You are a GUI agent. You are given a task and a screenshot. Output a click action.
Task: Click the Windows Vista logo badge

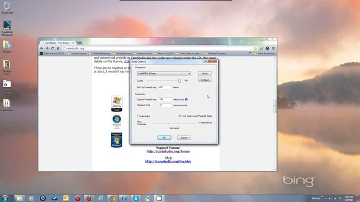tap(116, 122)
